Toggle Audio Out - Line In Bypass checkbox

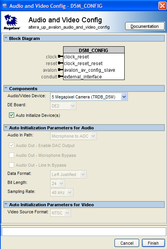coord(11,165)
